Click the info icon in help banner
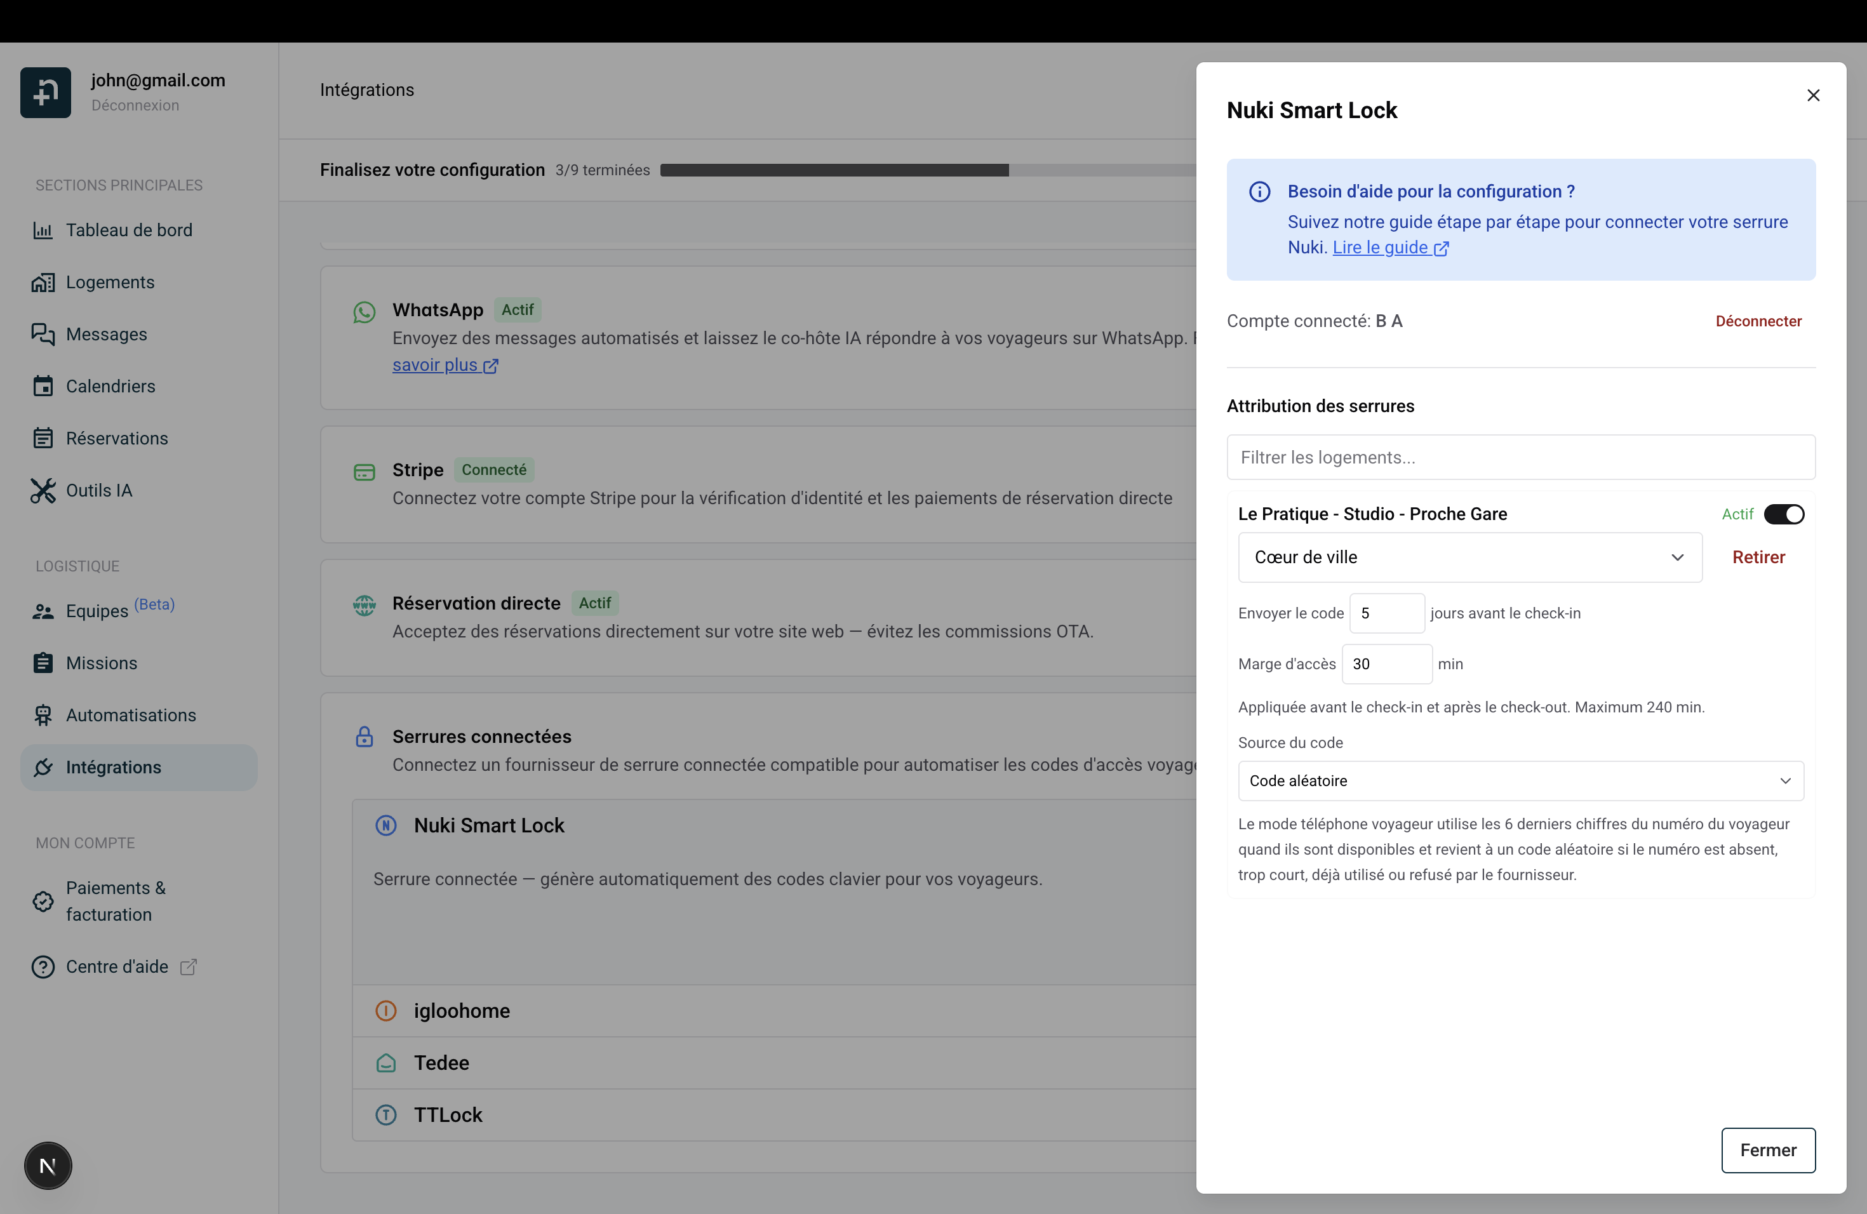Screen dimensions: 1867x1214 coord(1260,192)
